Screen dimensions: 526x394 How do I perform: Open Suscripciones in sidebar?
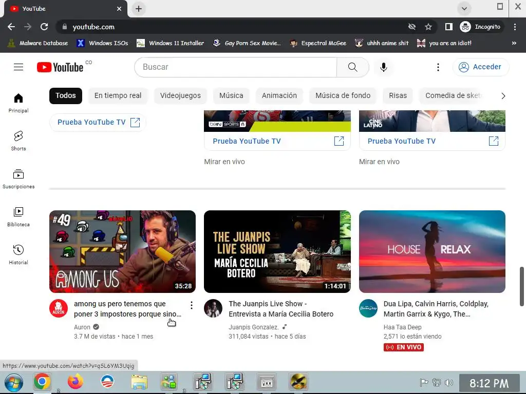(x=18, y=179)
